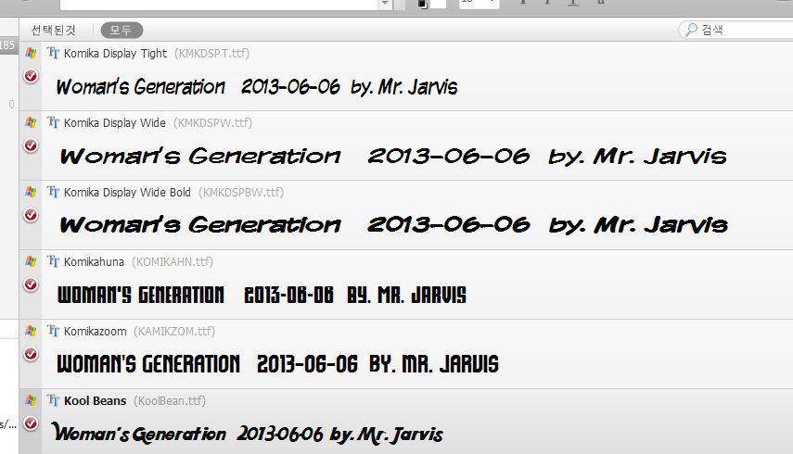Screen dimensions: 793x454
Task: Click TrueType icon next to Komika Display Wide Bold
Action: 53,192
